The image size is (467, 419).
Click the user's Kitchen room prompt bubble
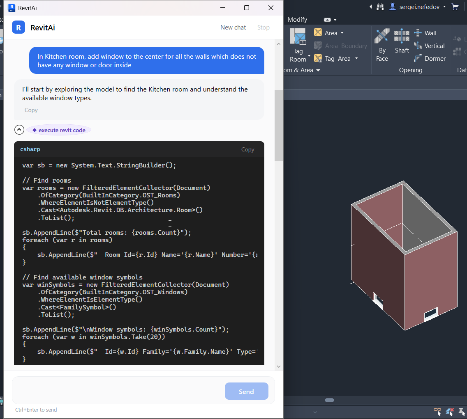click(146, 60)
